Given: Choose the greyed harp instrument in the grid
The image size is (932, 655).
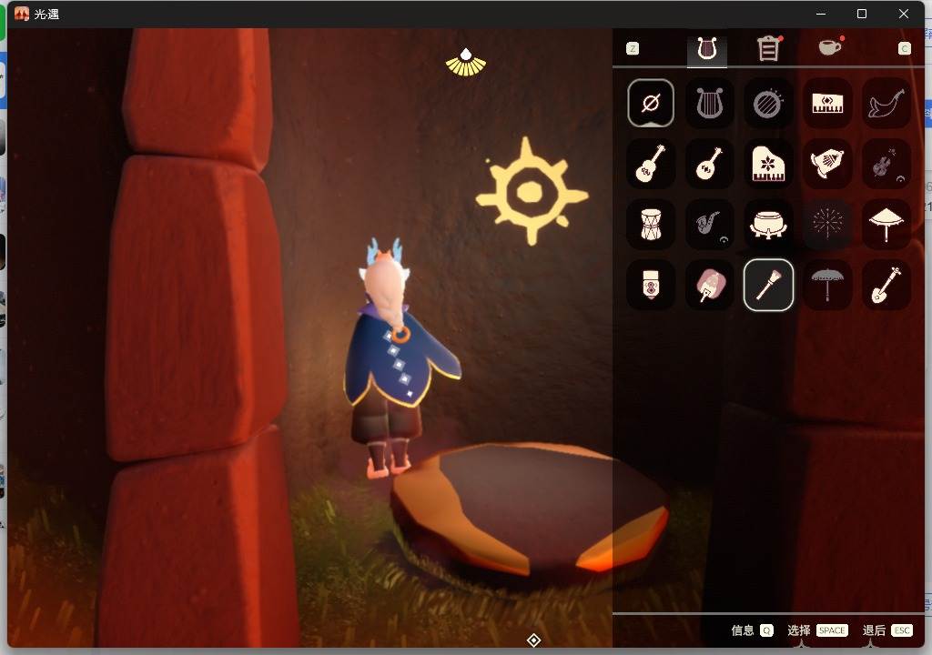Looking at the screenshot, I should (709, 104).
